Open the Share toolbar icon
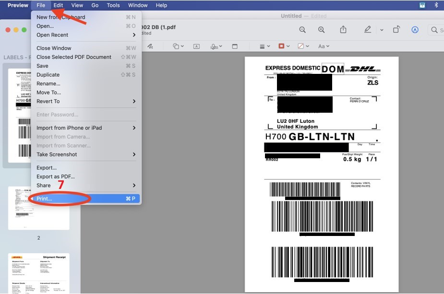The width and height of the screenshot is (444, 294). coord(343,30)
